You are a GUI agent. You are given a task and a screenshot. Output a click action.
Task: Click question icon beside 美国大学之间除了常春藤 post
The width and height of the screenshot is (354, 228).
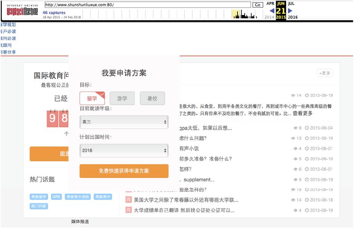128,200
